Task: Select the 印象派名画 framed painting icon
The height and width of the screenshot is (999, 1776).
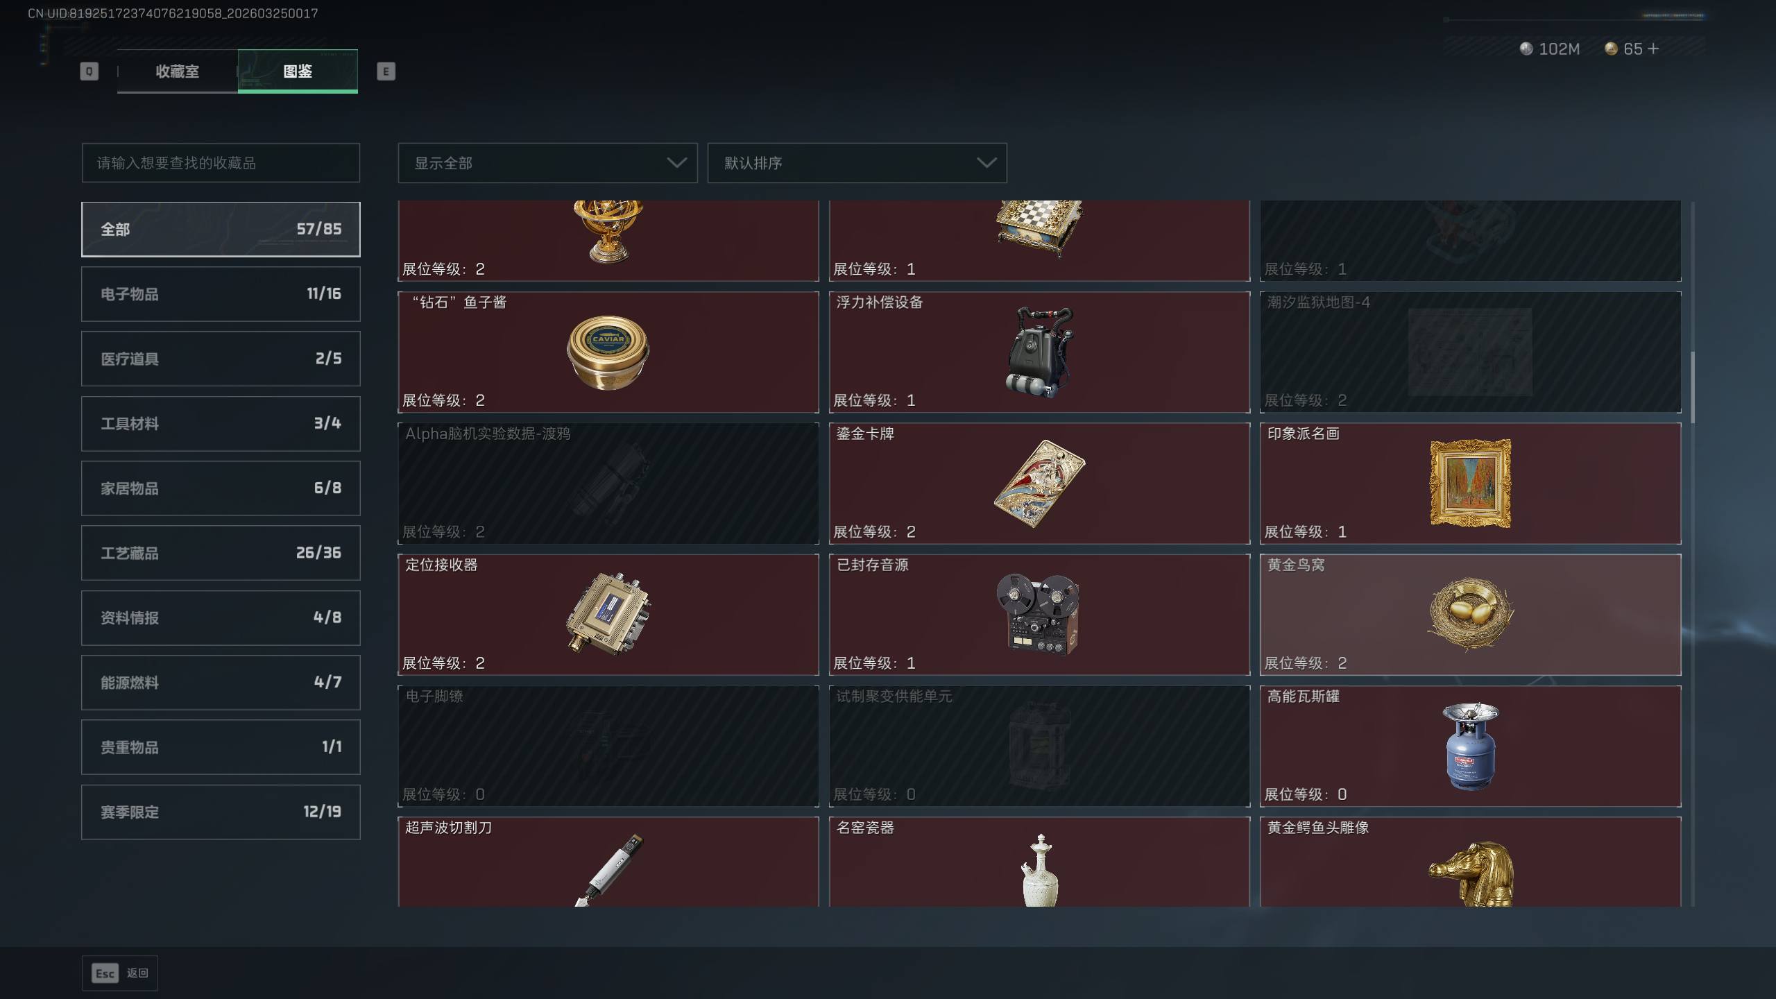Action: click(1470, 484)
